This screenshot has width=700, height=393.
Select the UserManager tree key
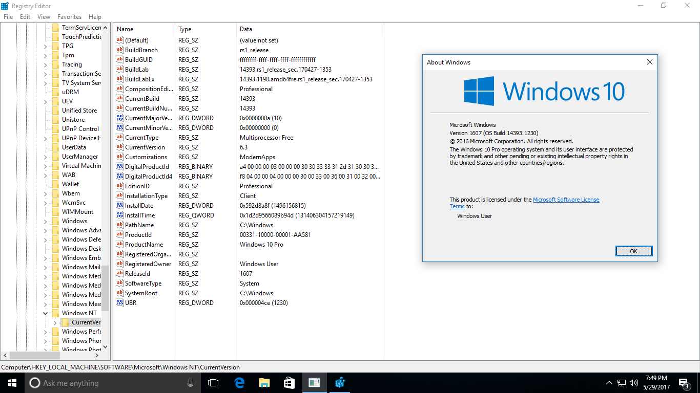80,157
